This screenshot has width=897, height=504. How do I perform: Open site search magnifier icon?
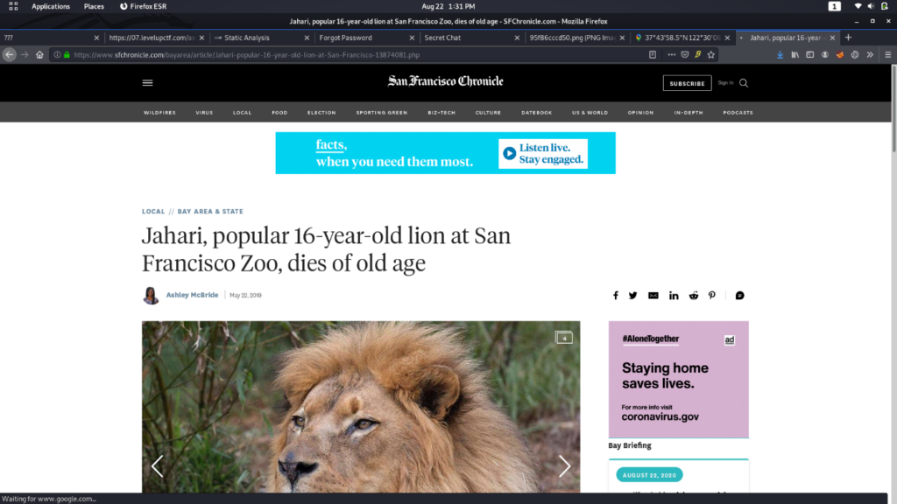pyautogui.click(x=744, y=83)
